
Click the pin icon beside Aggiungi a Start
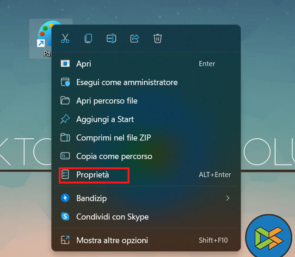click(x=65, y=119)
